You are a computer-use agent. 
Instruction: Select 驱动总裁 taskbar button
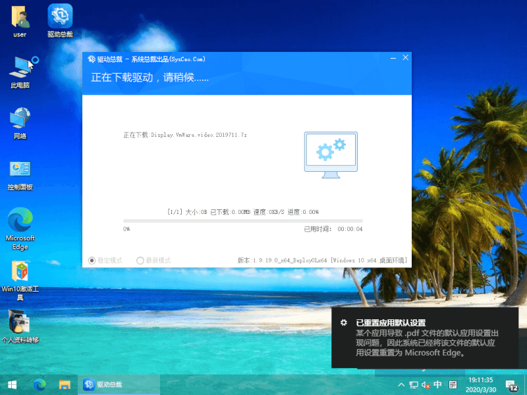click(119, 384)
